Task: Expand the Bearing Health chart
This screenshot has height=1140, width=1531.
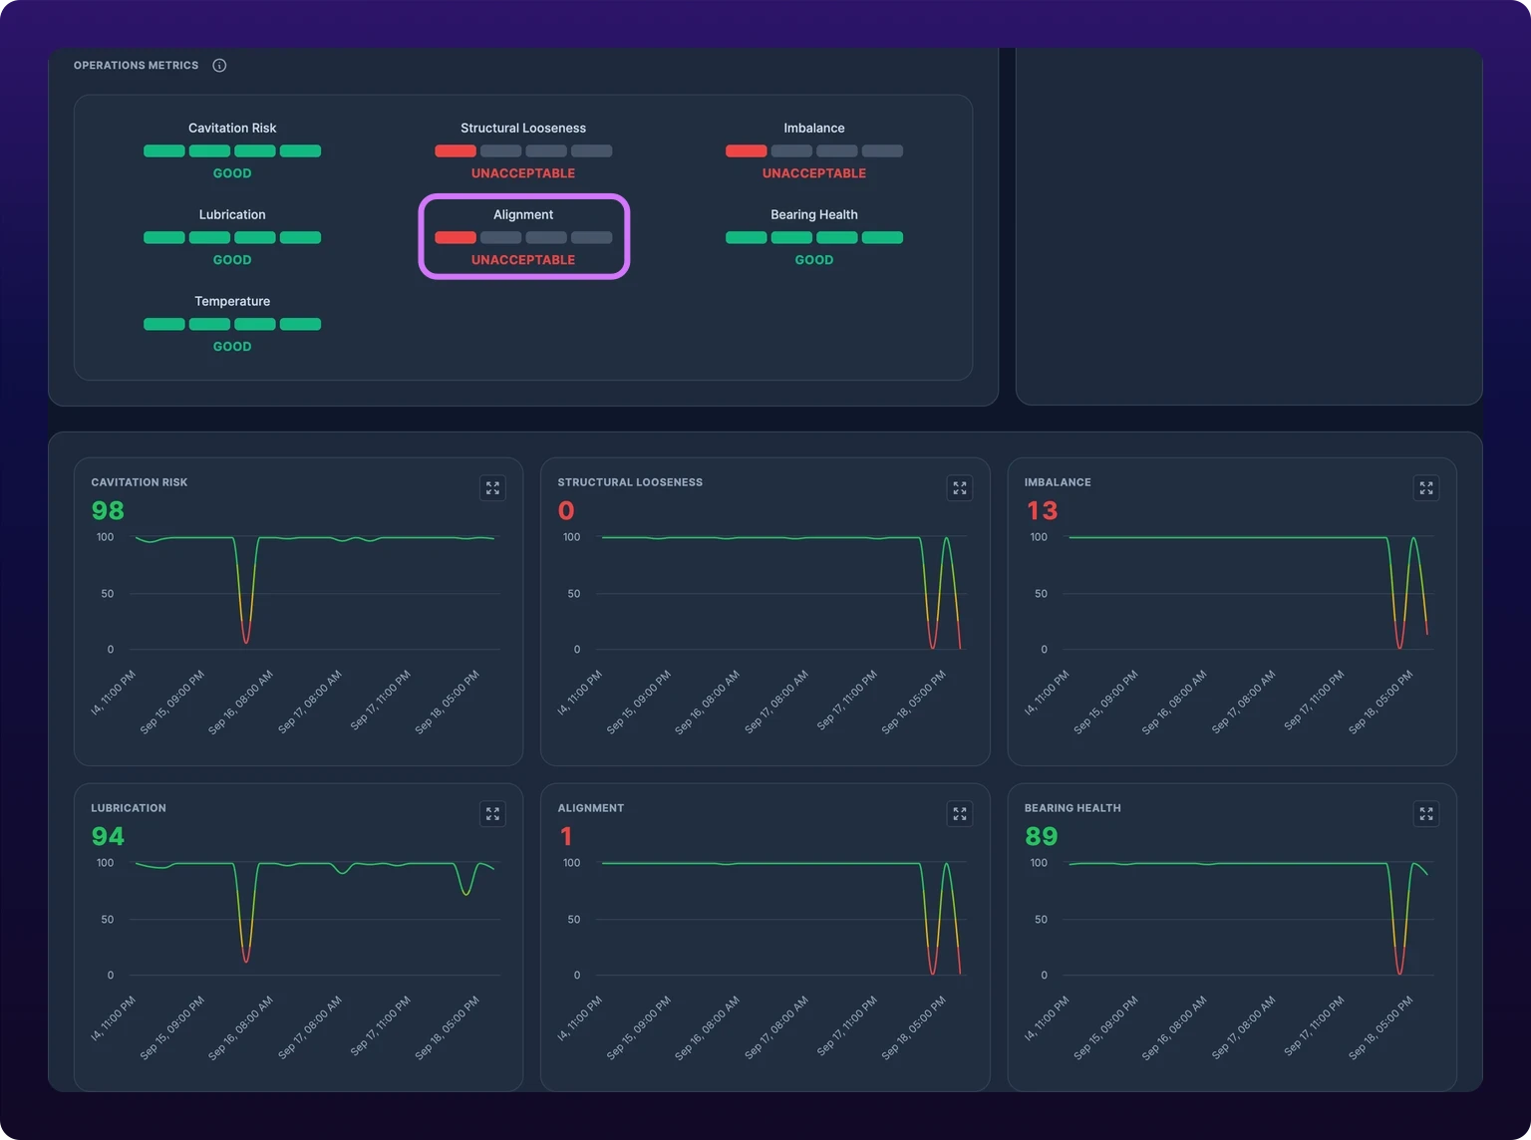Action: click(1426, 814)
